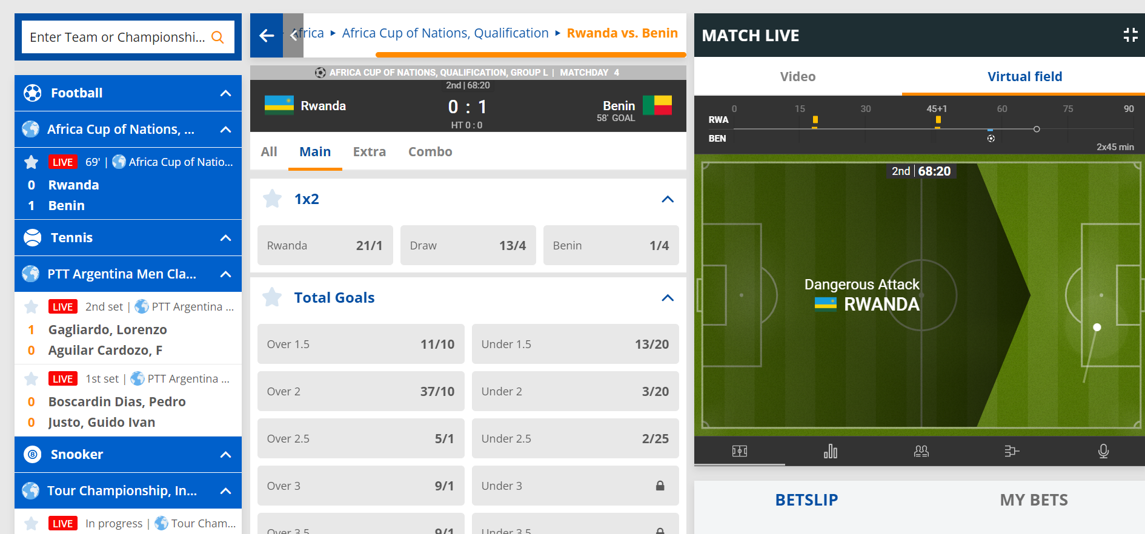Toggle favorite star for 1x2 market
This screenshot has height=534, width=1145.
(273, 199)
